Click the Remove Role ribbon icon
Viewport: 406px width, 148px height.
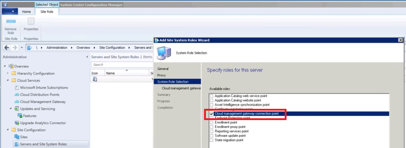pos(11,22)
